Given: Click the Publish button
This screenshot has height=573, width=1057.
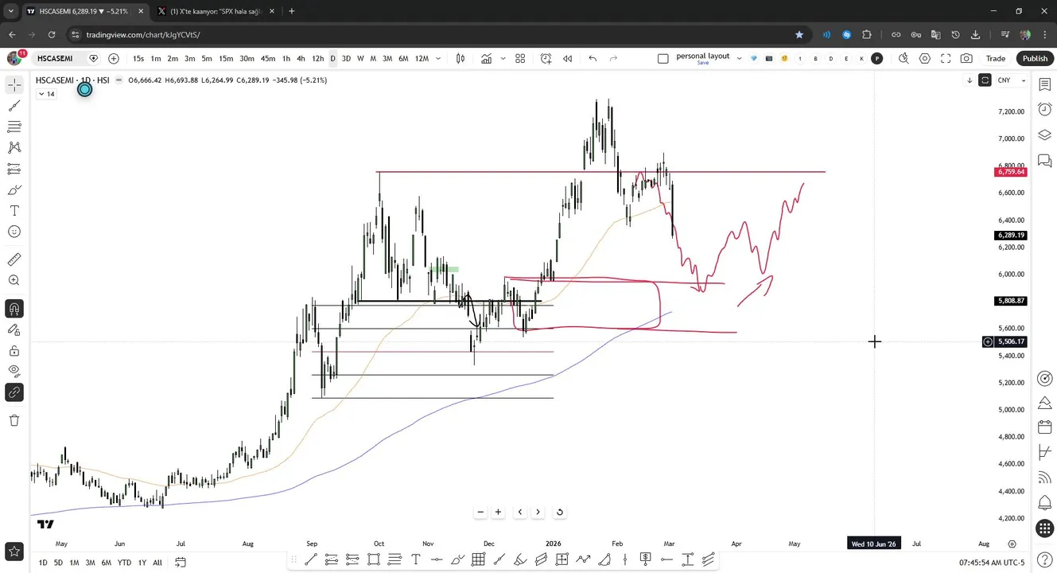Looking at the screenshot, I should tap(1035, 58).
